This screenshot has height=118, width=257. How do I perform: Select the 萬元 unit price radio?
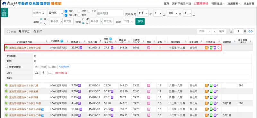point(41,19)
